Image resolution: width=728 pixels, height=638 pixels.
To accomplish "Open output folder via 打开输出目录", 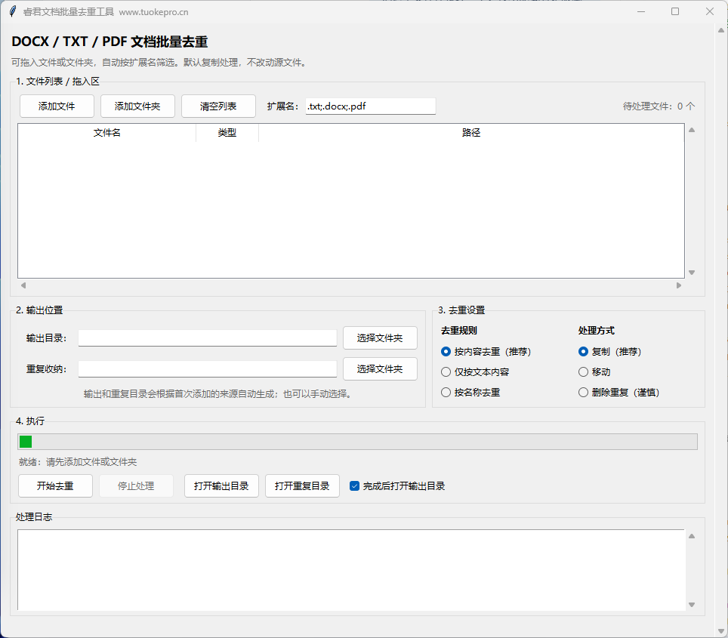I will click(x=221, y=485).
